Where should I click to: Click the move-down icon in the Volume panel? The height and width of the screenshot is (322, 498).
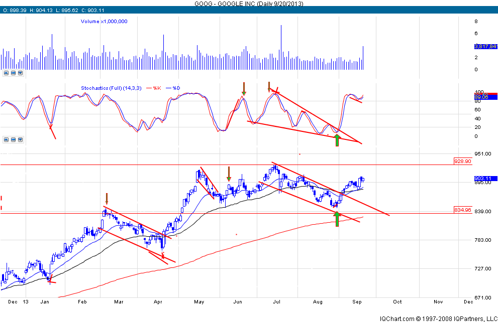point(20,73)
